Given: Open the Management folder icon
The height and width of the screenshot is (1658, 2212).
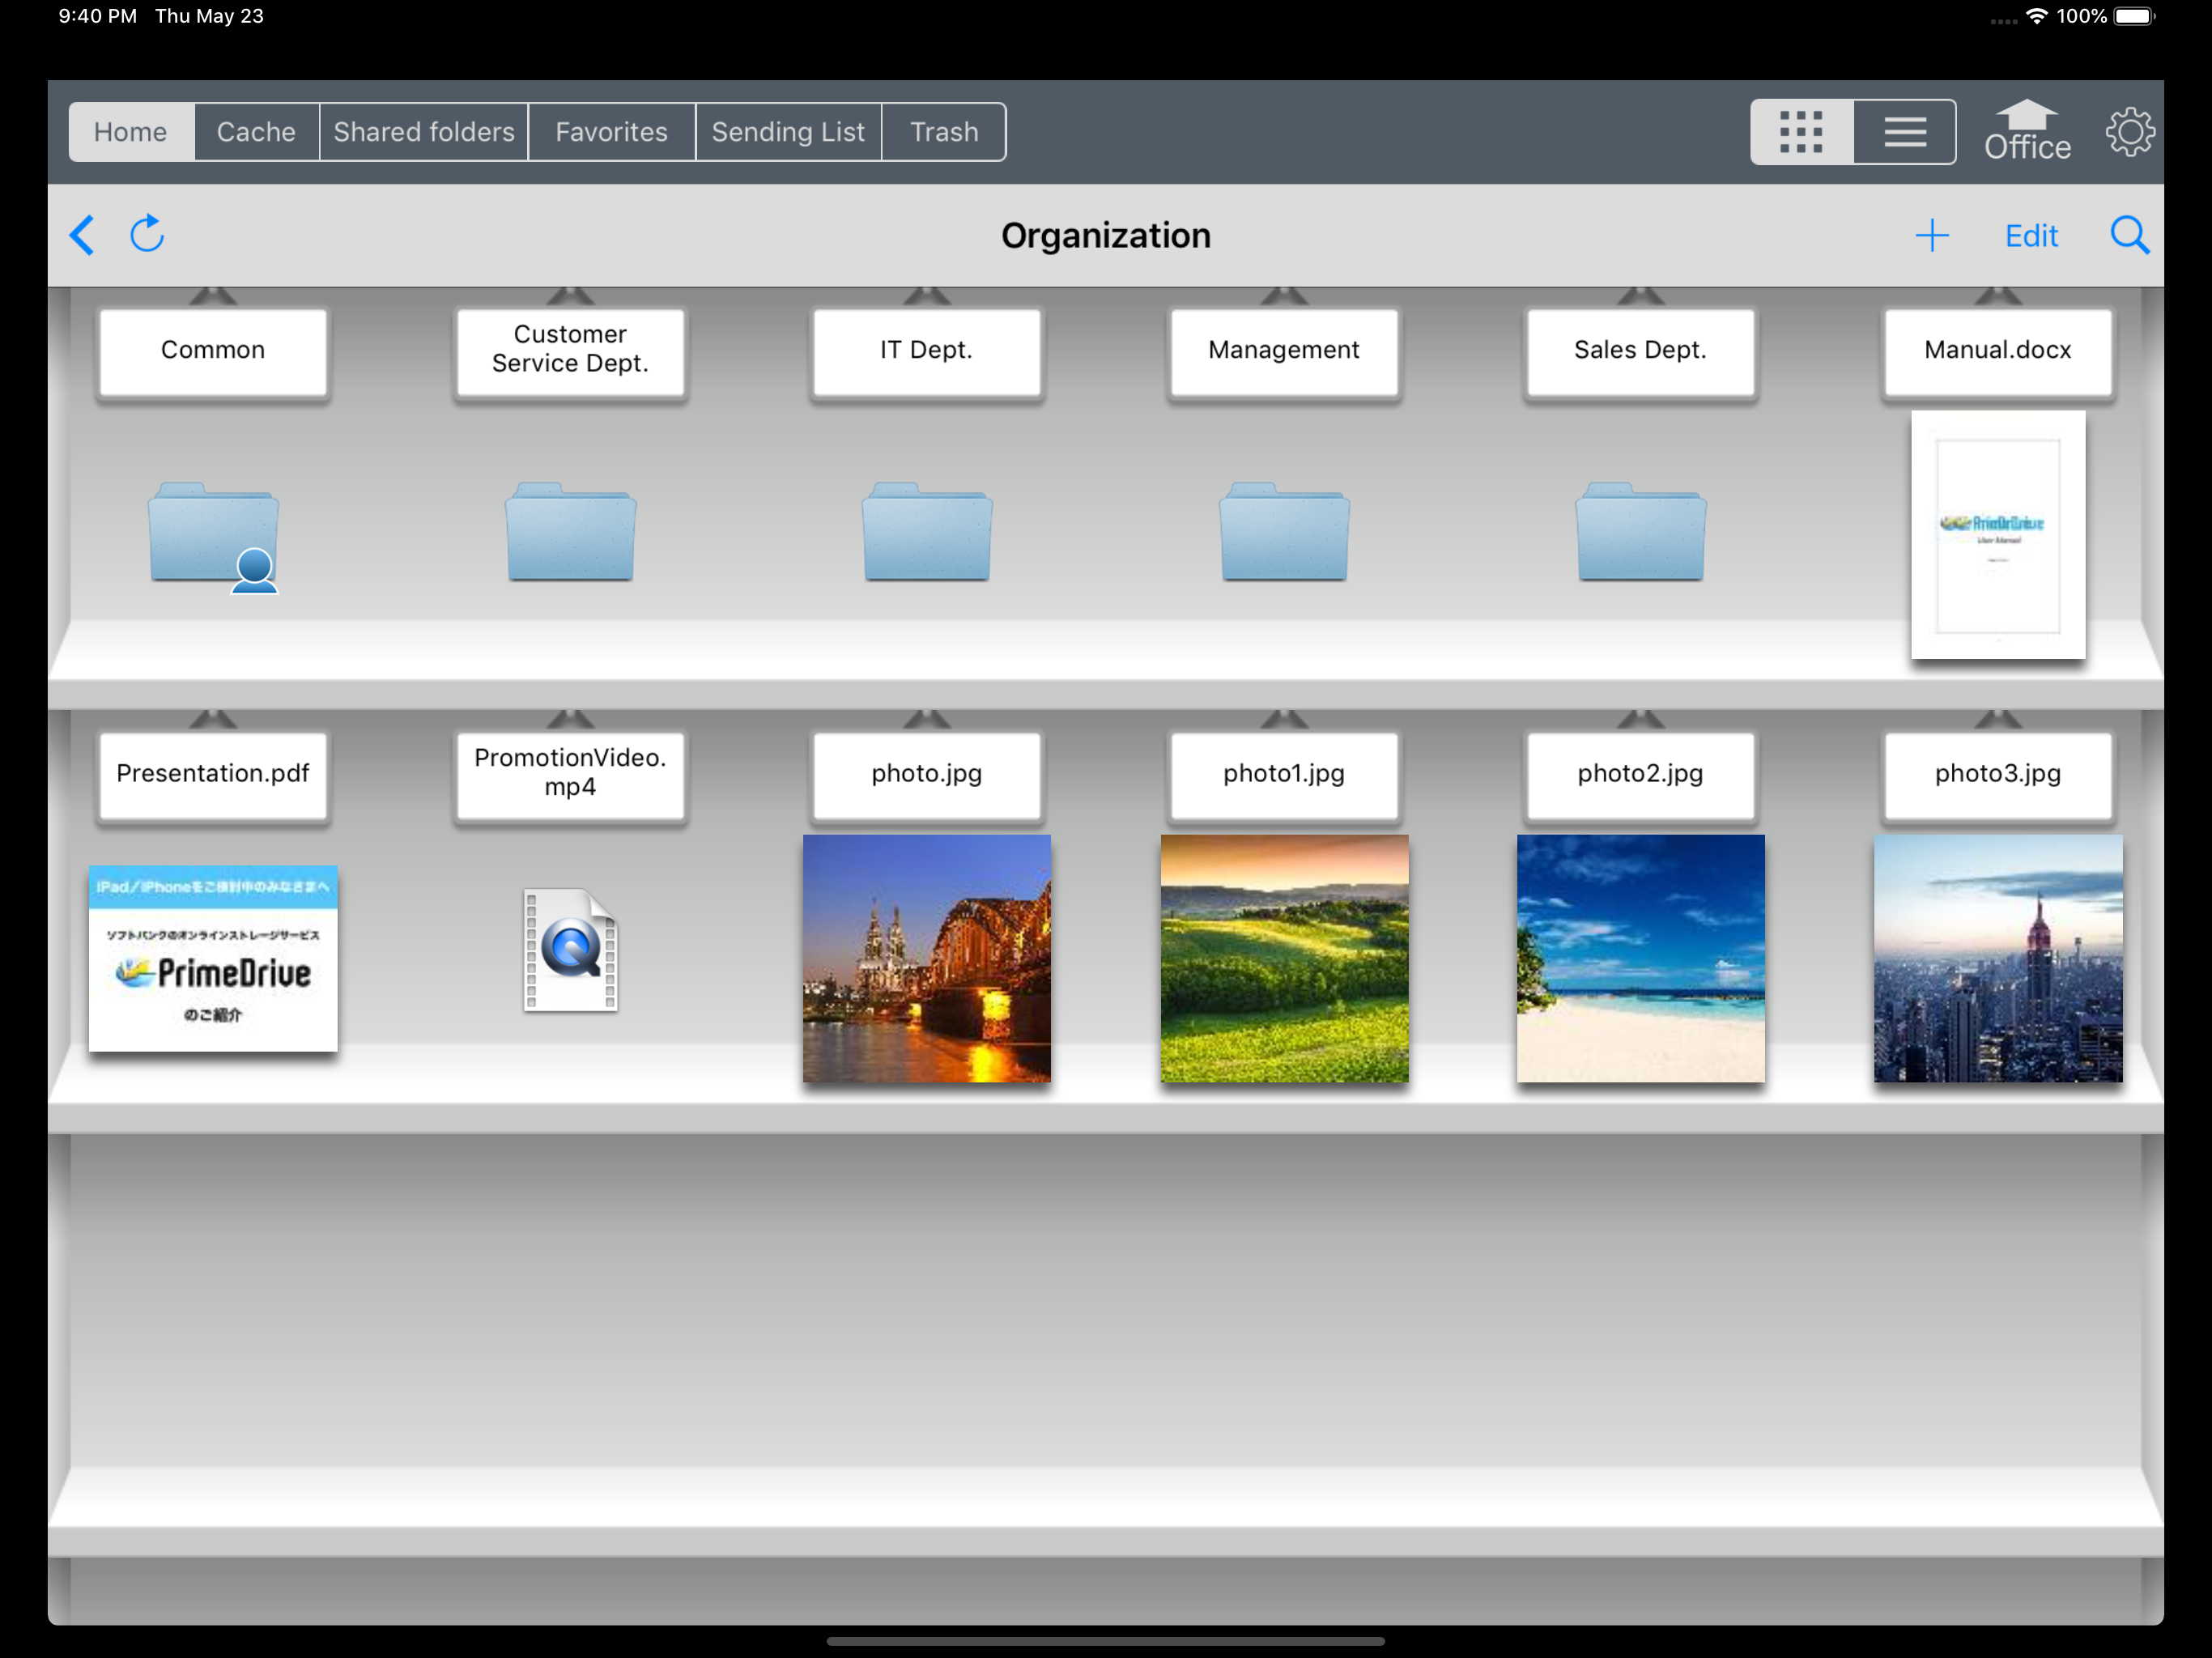Looking at the screenshot, I should [1284, 532].
